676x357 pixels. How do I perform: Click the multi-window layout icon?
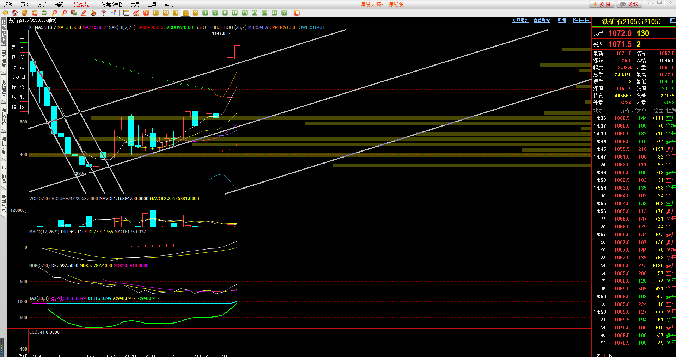pyautogui.click(x=74, y=13)
